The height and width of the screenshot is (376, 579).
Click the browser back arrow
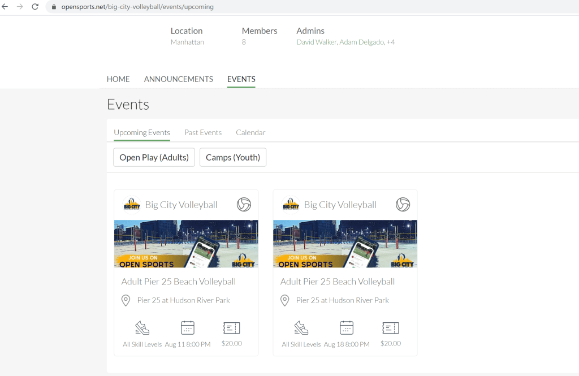tap(5, 7)
